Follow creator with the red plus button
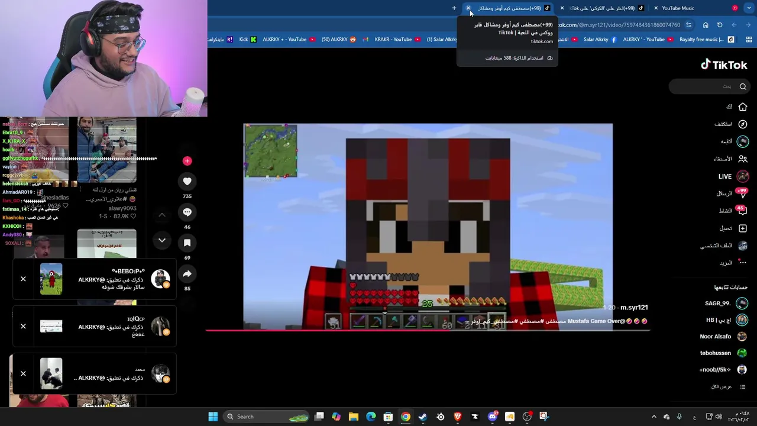 [x=187, y=161]
